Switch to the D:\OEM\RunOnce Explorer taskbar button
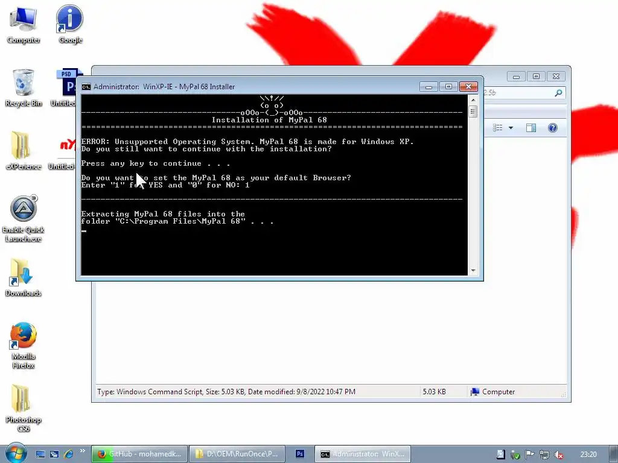 tap(237, 454)
